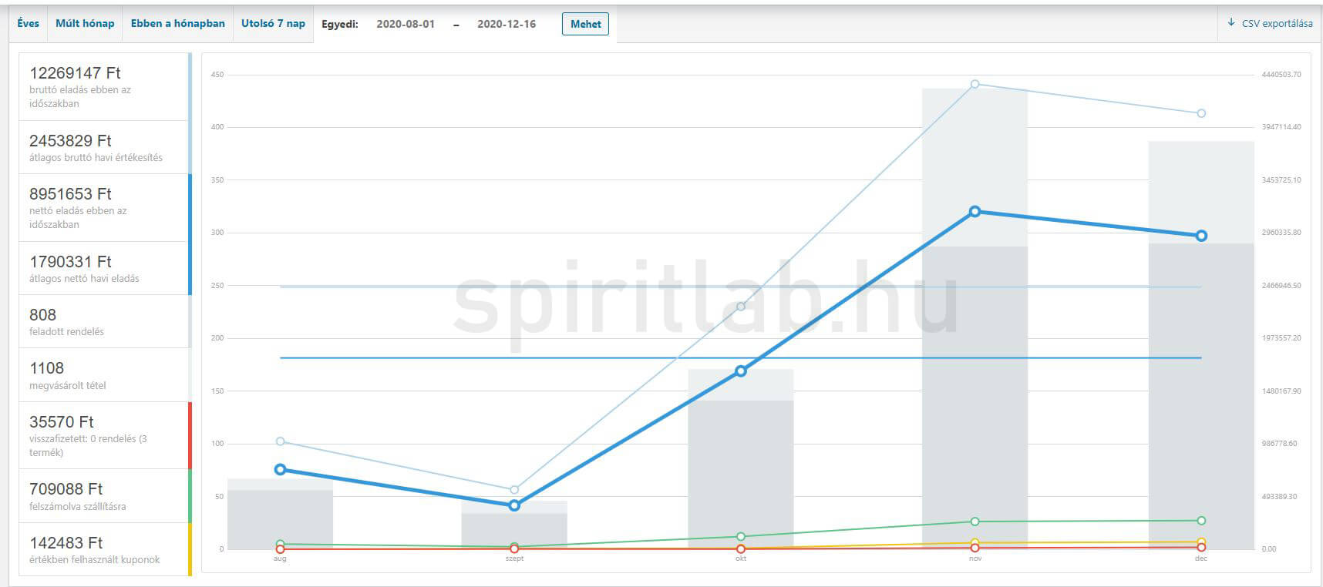Click the 4440503.70 right axis value
This screenshot has height=587, width=1323.
(1281, 75)
